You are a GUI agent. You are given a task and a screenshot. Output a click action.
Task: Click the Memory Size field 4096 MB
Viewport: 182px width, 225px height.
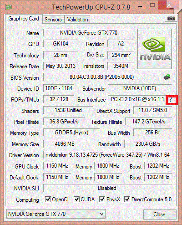[65, 144]
